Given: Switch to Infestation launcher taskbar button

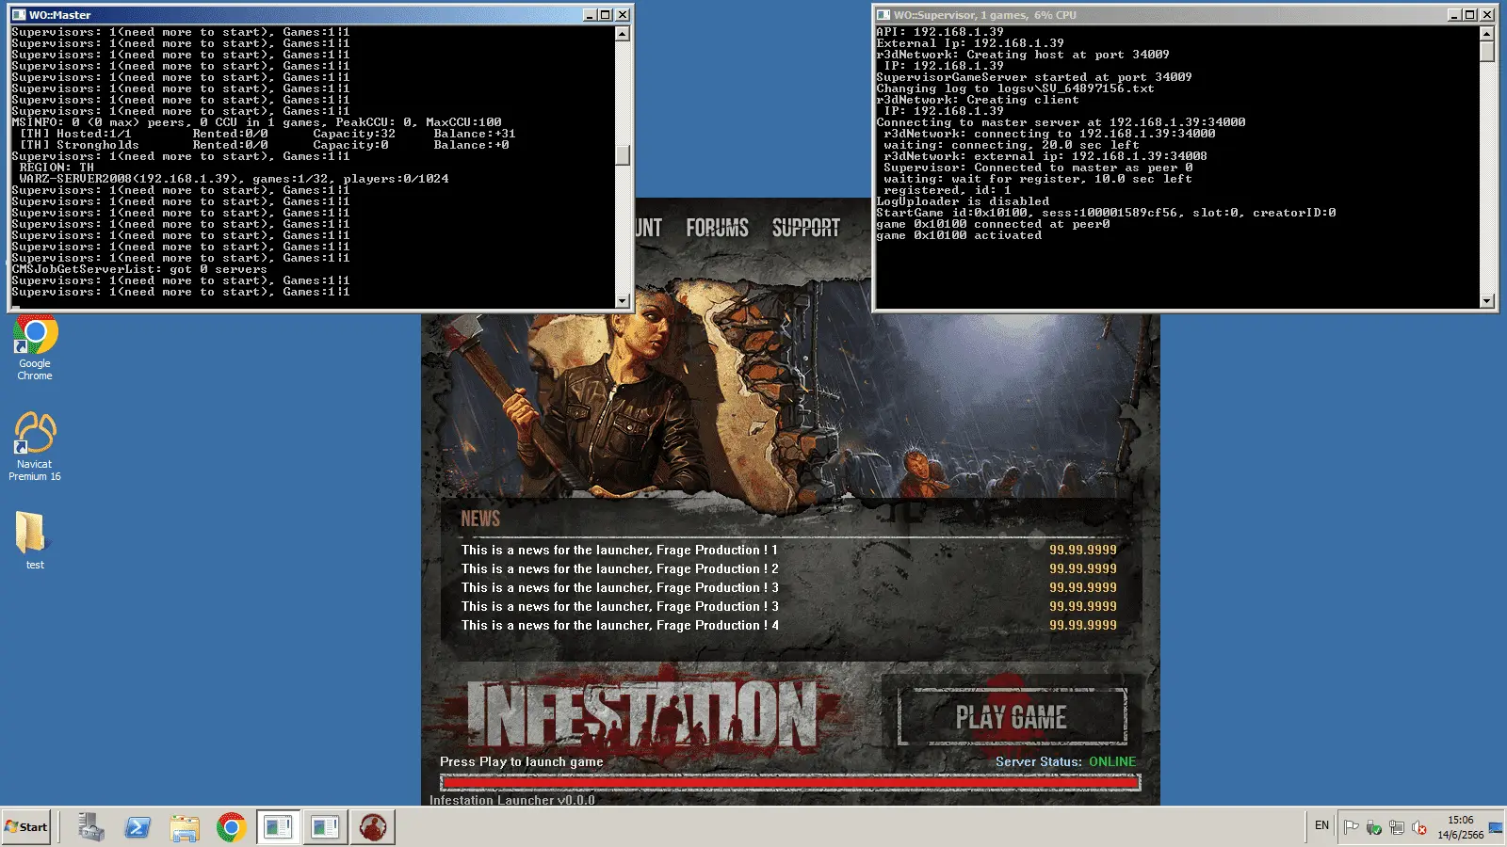Looking at the screenshot, I should [373, 827].
